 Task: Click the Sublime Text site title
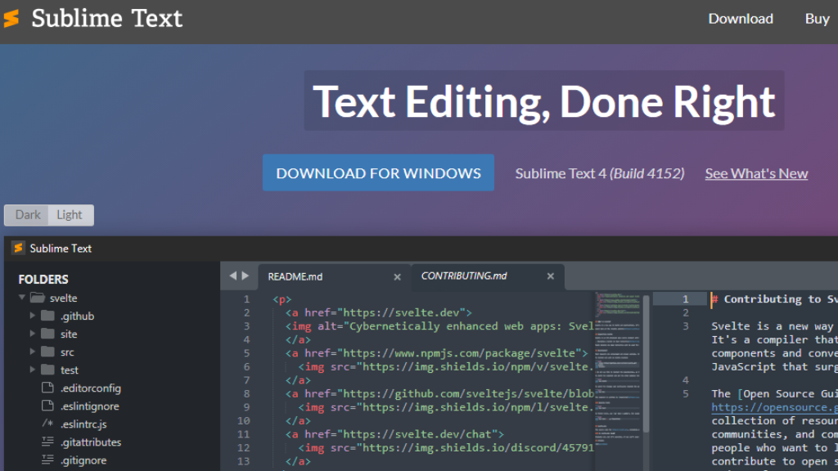click(107, 18)
